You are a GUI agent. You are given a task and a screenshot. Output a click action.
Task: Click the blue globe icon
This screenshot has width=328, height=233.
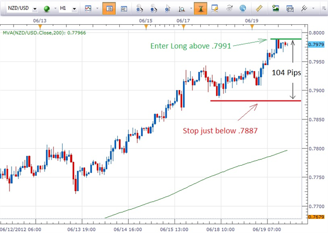[243, 8]
